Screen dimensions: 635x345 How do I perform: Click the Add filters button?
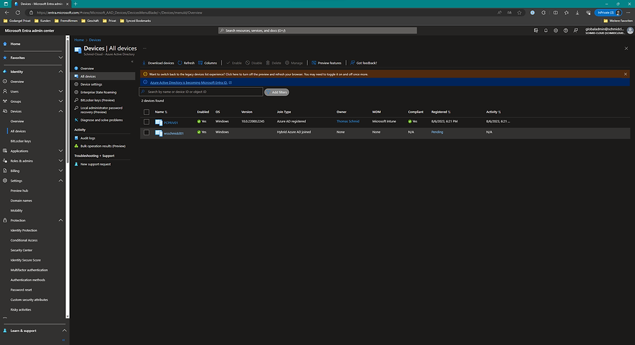tap(277, 92)
